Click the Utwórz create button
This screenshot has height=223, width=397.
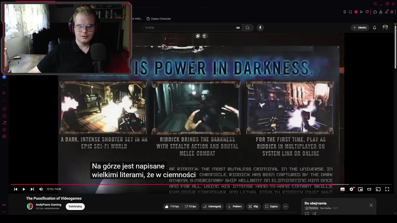click(360, 28)
